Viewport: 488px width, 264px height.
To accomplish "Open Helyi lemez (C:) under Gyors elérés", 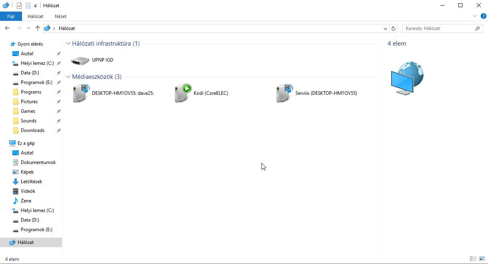I will coord(37,63).
